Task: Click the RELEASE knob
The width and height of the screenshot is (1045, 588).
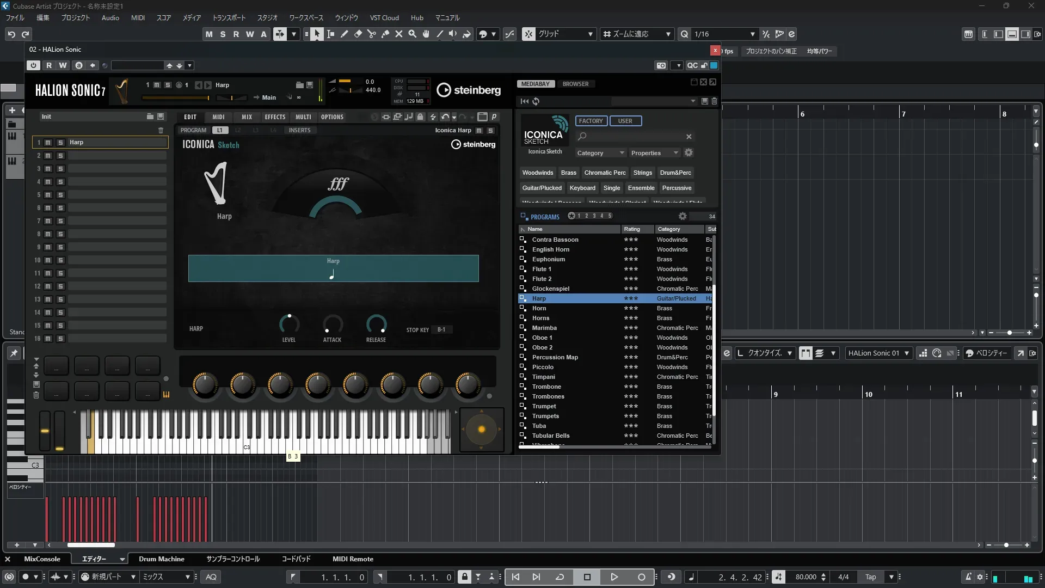Action: [376, 324]
